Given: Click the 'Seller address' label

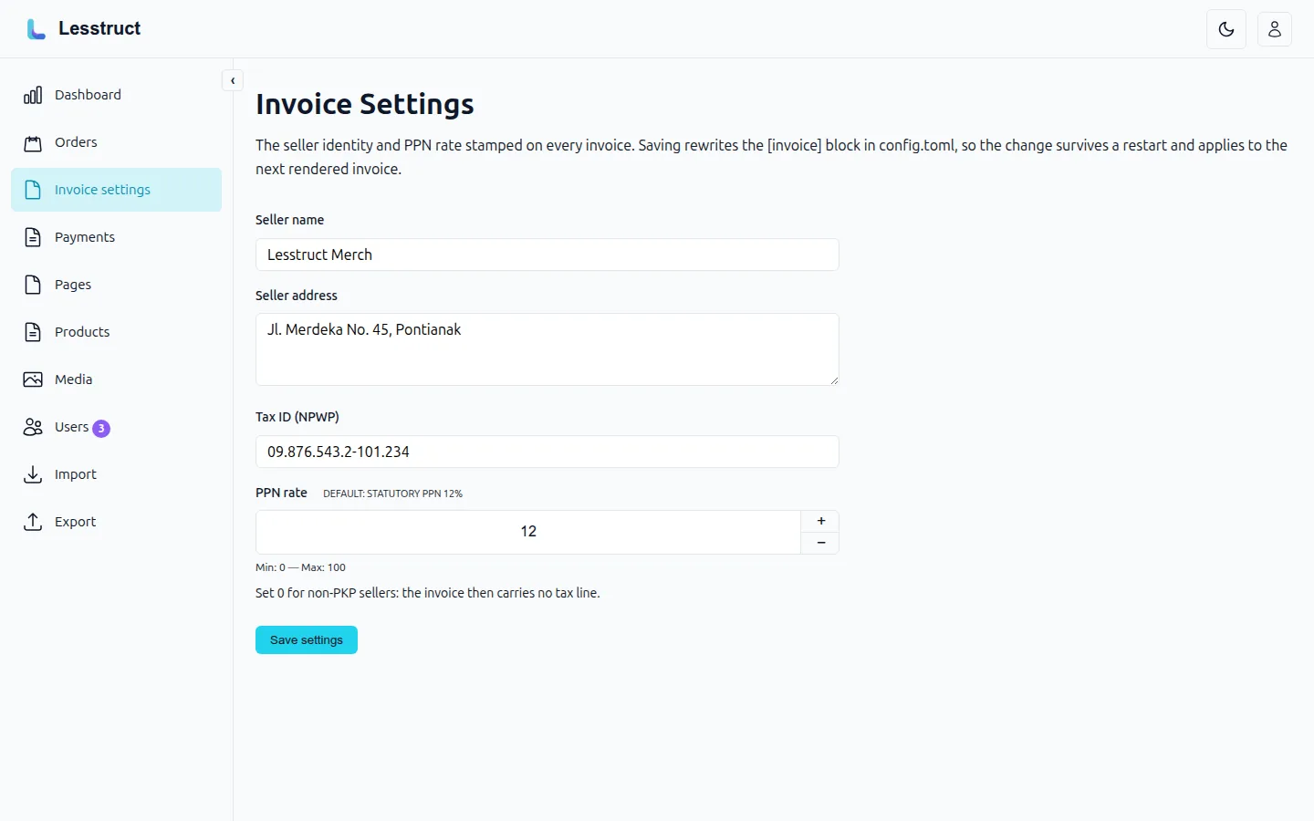Looking at the screenshot, I should coord(297,296).
